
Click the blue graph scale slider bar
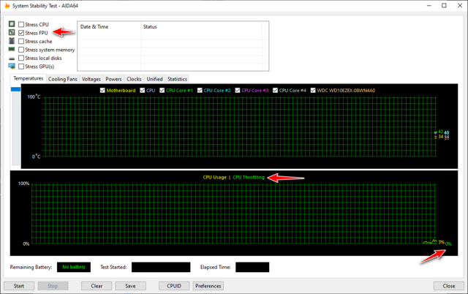15,90
